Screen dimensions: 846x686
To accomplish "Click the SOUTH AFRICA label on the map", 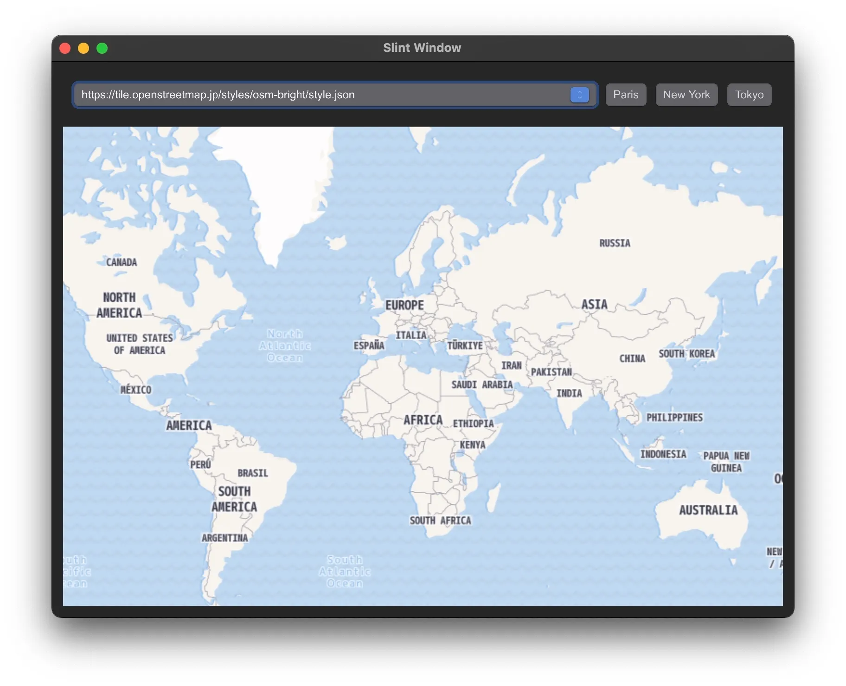I will point(441,520).
